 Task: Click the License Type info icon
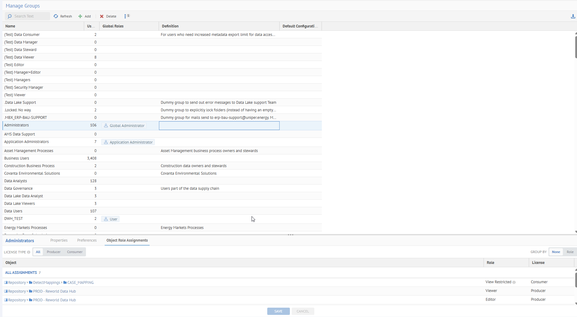tap(29, 252)
